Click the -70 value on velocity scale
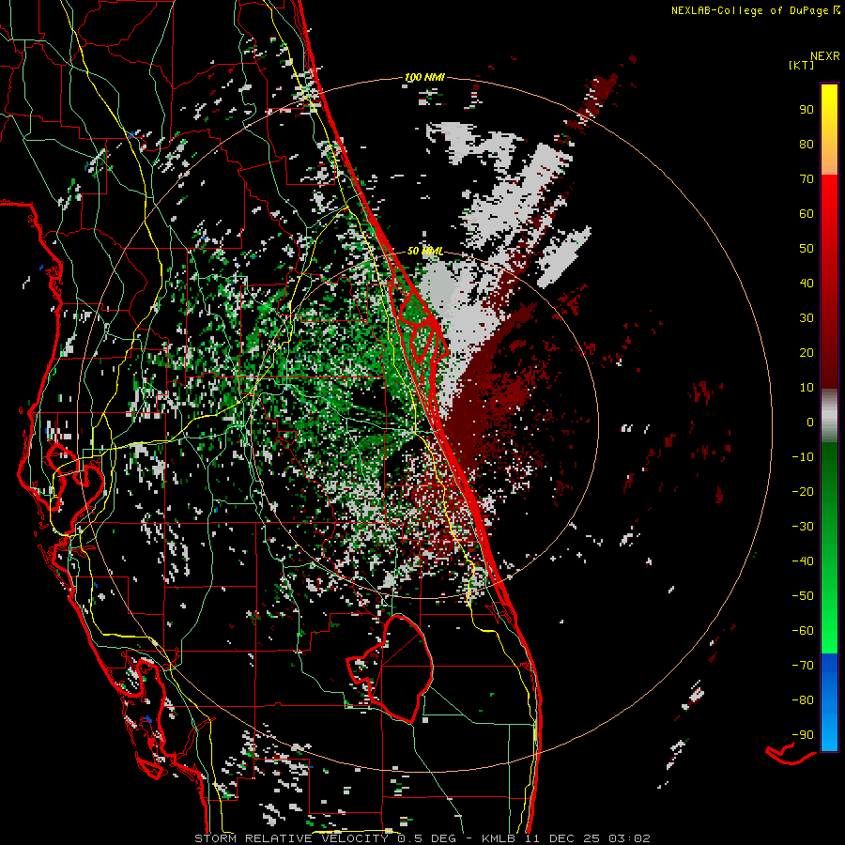The height and width of the screenshot is (845, 845). pos(803,666)
